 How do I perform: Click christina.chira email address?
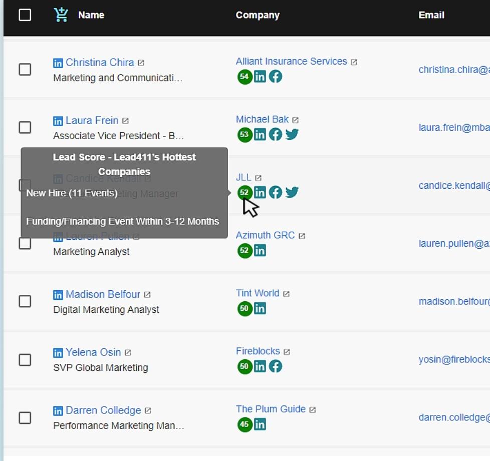pyautogui.click(x=454, y=70)
